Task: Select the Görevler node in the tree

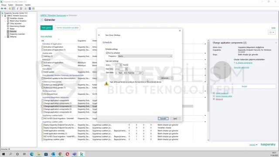Action: point(13,31)
